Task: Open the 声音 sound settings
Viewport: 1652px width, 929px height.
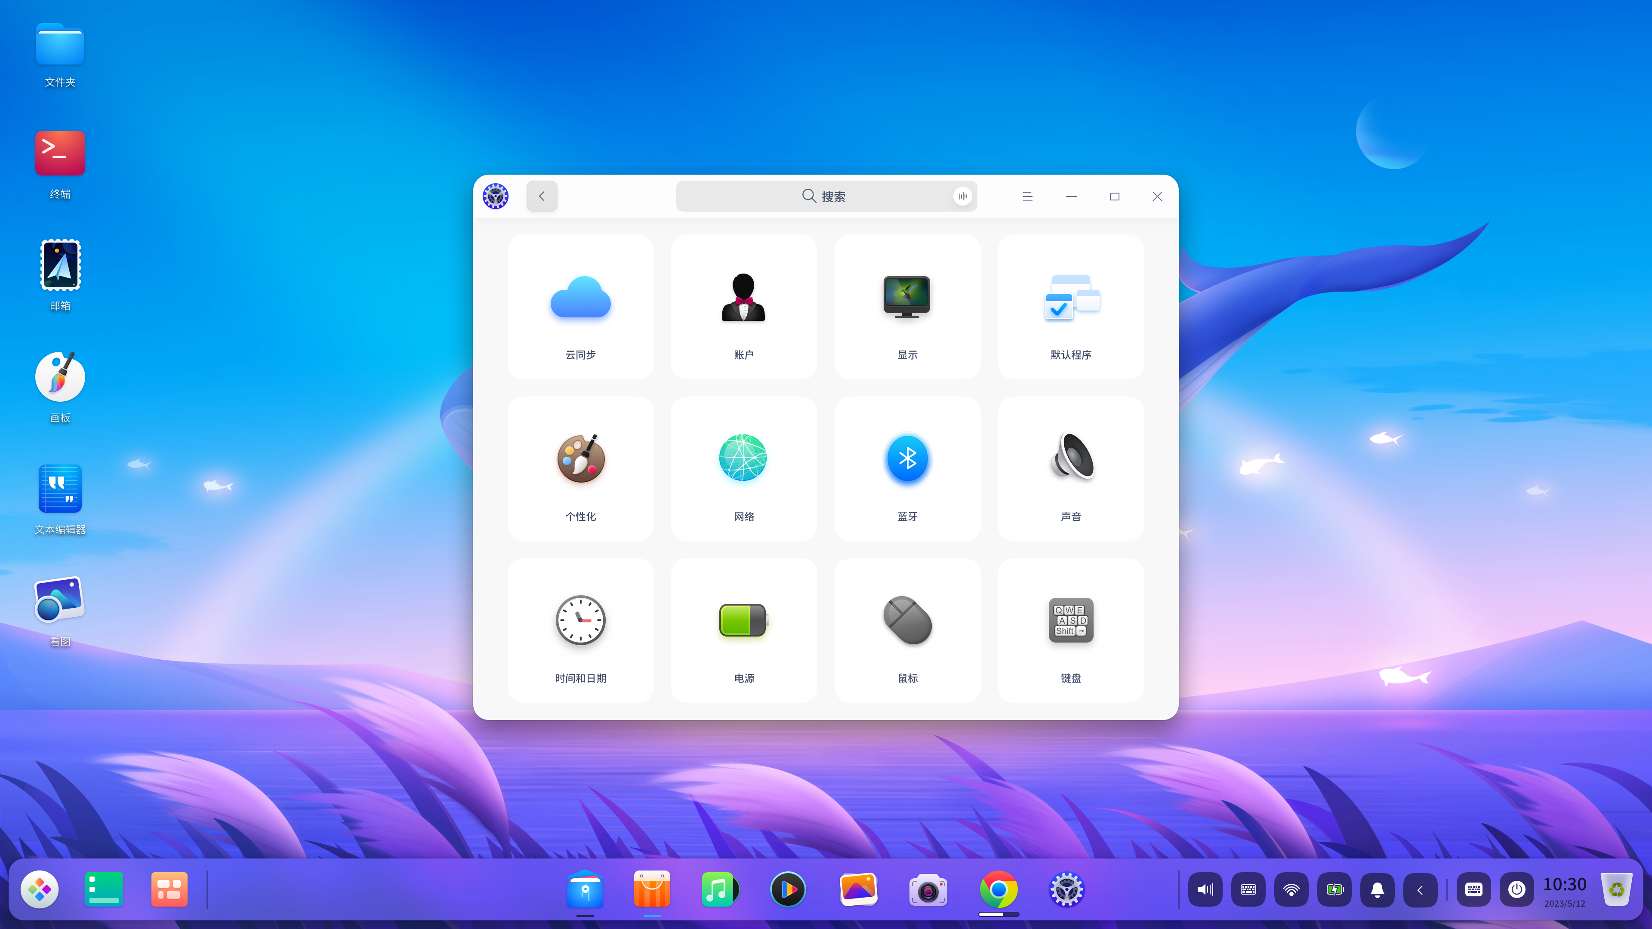Action: [1070, 469]
